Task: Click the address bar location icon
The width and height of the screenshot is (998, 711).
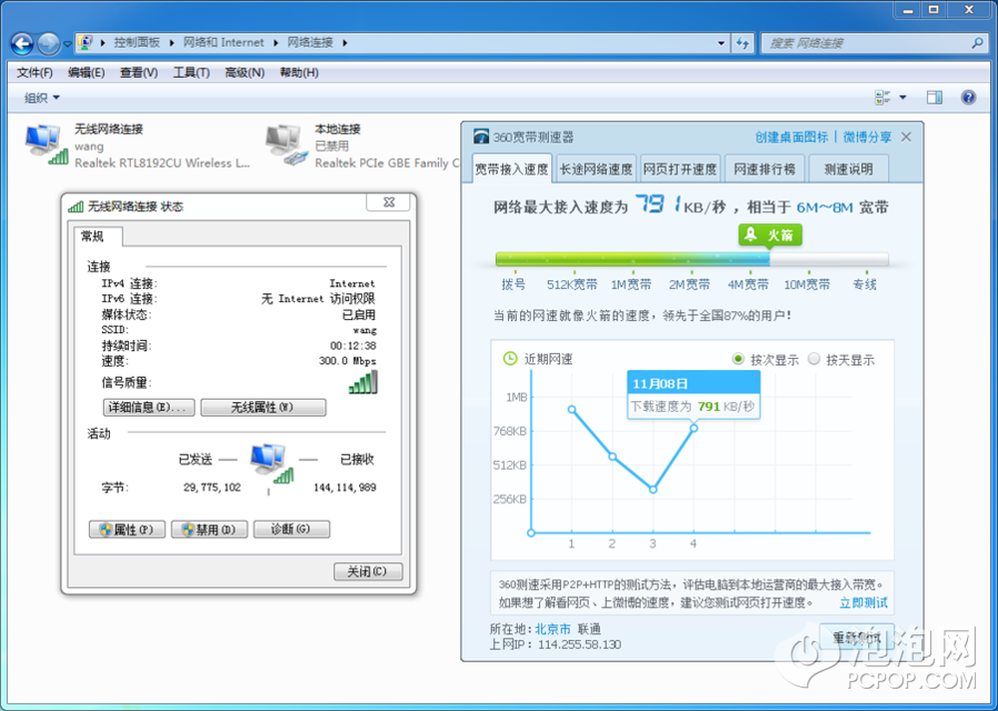Action: tap(85, 43)
